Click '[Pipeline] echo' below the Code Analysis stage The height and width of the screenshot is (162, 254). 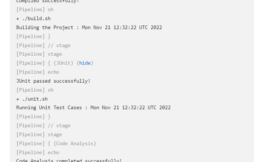pyautogui.click(x=38, y=152)
